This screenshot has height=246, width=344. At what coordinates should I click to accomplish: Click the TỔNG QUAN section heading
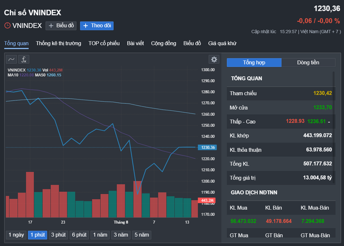(246, 78)
